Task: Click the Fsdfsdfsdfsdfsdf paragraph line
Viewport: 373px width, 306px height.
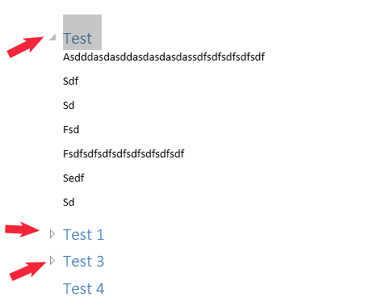Action: pos(124,153)
